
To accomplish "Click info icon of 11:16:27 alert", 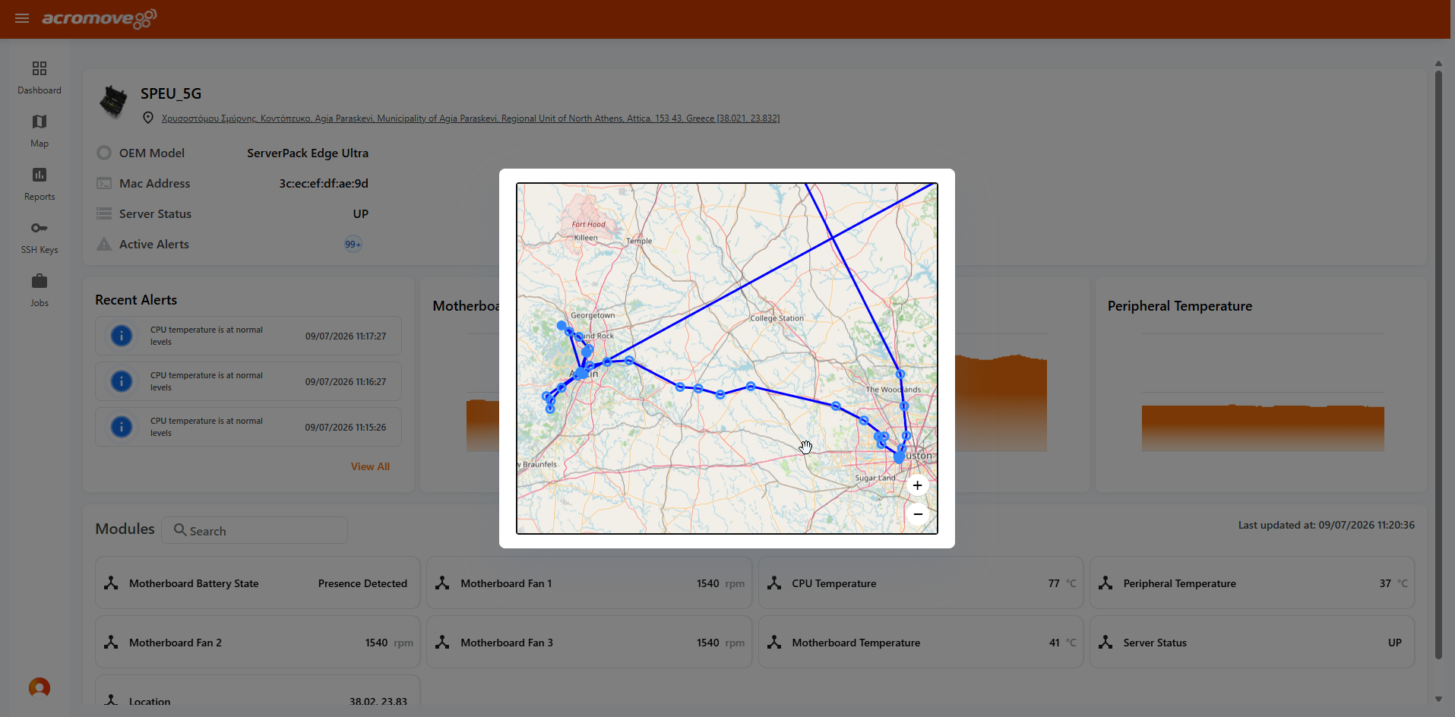I will 122,381.
